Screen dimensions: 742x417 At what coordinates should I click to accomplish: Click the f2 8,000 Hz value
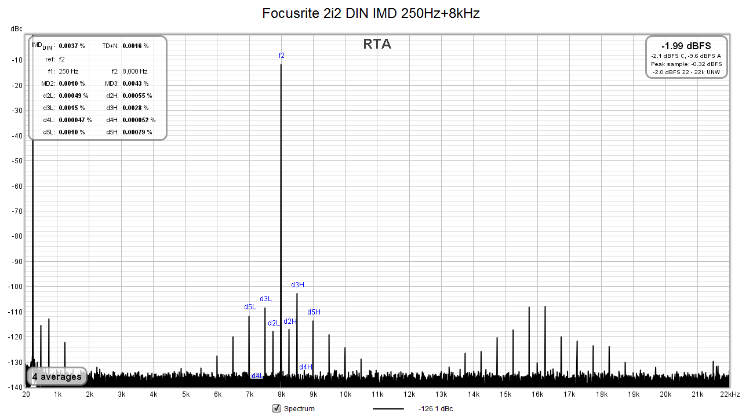(x=135, y=71)
